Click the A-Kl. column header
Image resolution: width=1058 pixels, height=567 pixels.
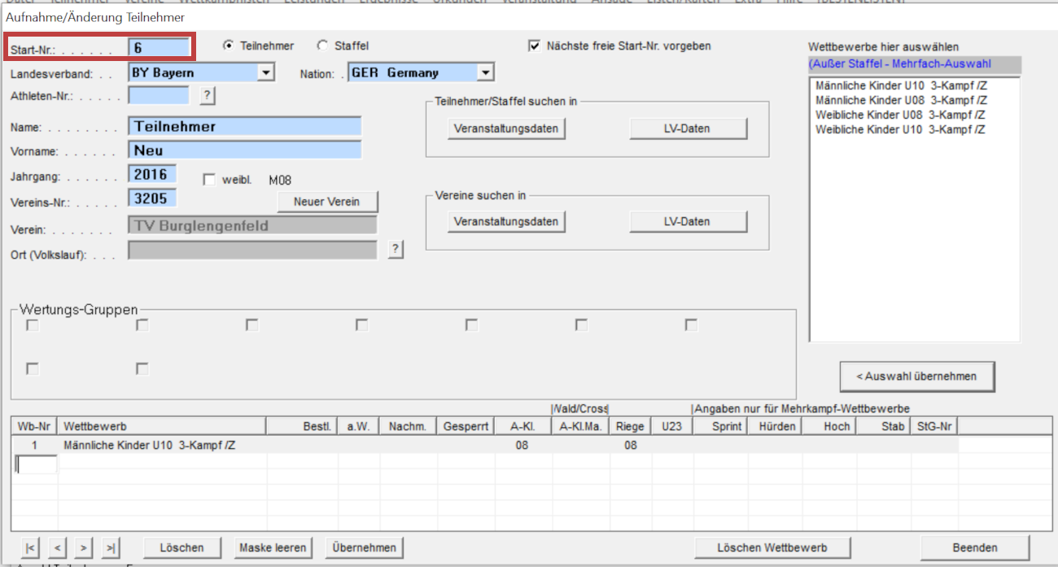tap(523, 426)
